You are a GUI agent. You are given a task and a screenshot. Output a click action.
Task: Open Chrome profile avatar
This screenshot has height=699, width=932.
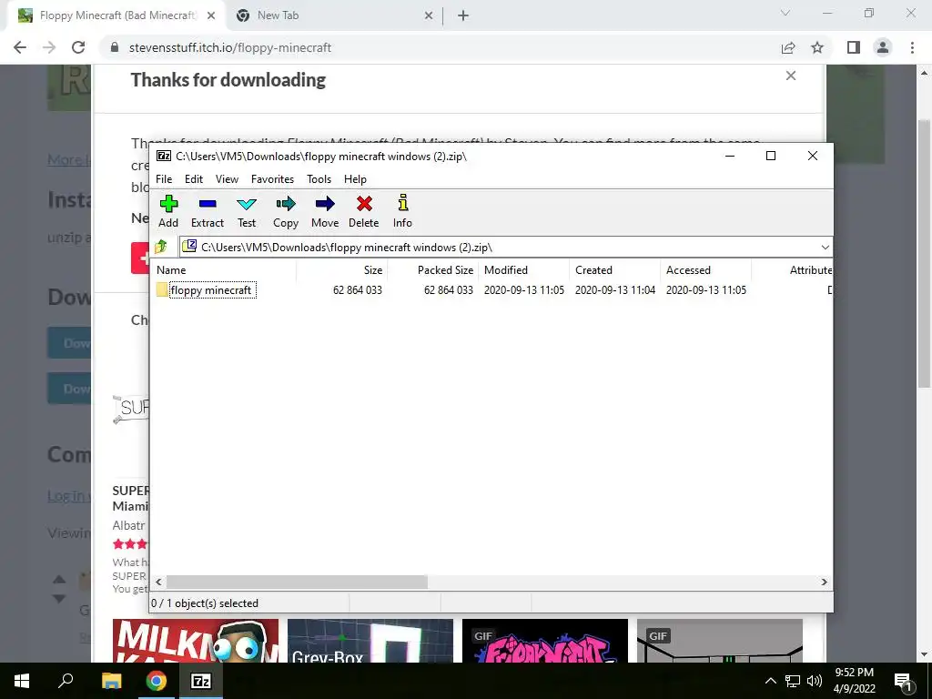(x=883, y=47)
